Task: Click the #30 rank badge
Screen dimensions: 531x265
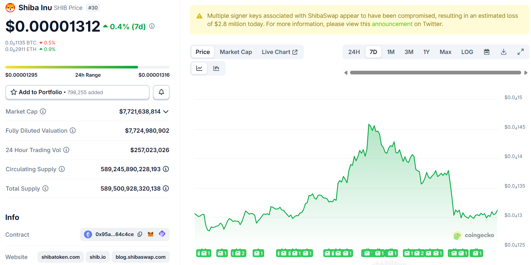Action: [93, 8]
